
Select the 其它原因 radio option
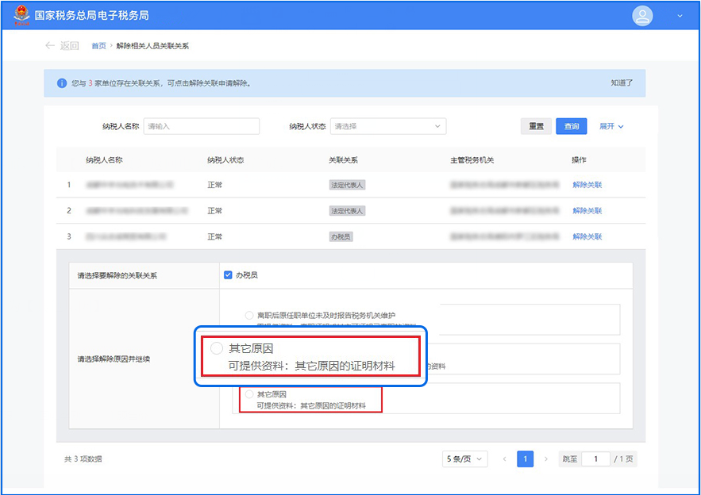point(249,394)
